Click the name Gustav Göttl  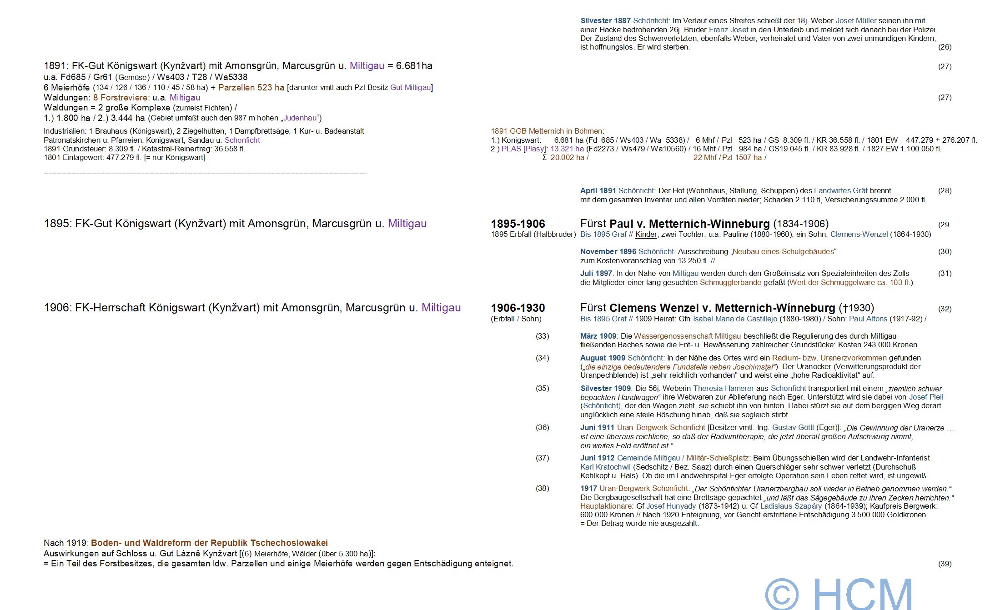pos(793,427)
